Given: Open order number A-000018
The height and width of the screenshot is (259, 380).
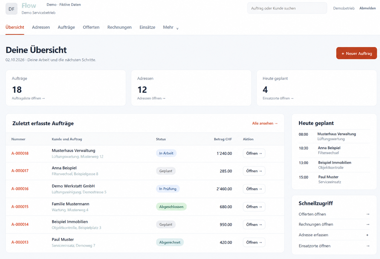Looking at the screenshot, I should click(20, 153).
